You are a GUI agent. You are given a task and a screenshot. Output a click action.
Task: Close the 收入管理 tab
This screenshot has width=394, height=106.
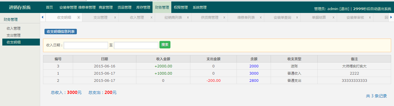pos(151,18)
